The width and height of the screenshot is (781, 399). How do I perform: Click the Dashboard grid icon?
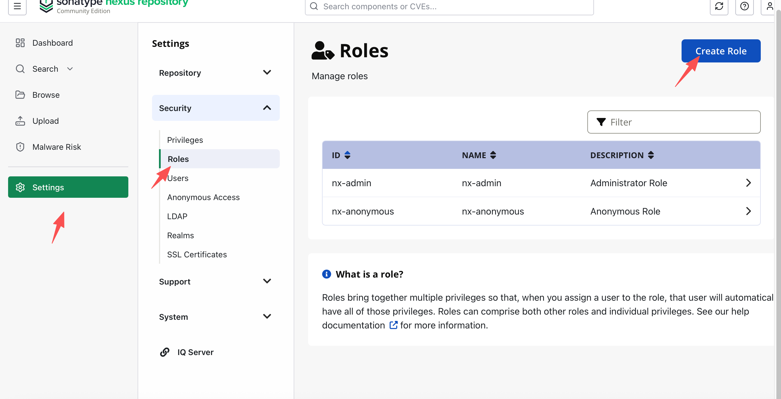(20, 43)
